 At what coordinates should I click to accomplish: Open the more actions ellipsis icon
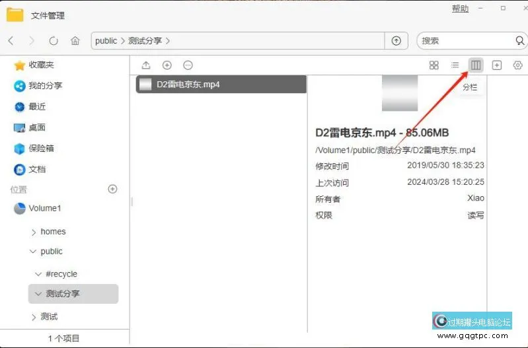tap(188, 65)
